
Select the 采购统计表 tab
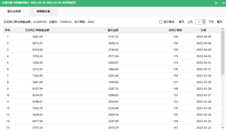click(x=43, y=11)
